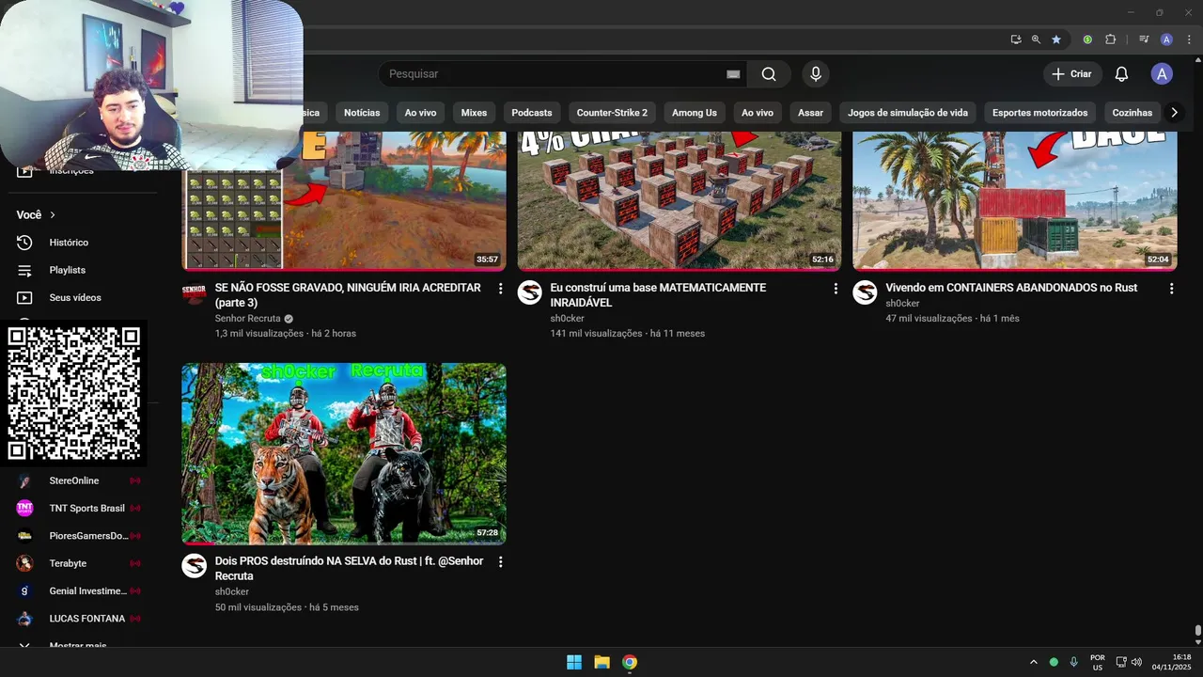The height and width of the screenshot is (677, 1203).
Task: Open Vivendo em CONTAINERS ABANDONADOS title
Action: tap(1011, 288)
